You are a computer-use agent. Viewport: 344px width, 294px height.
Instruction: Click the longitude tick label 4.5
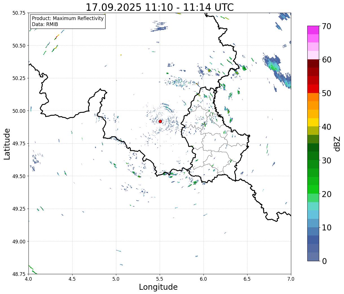tap(72, 279)
